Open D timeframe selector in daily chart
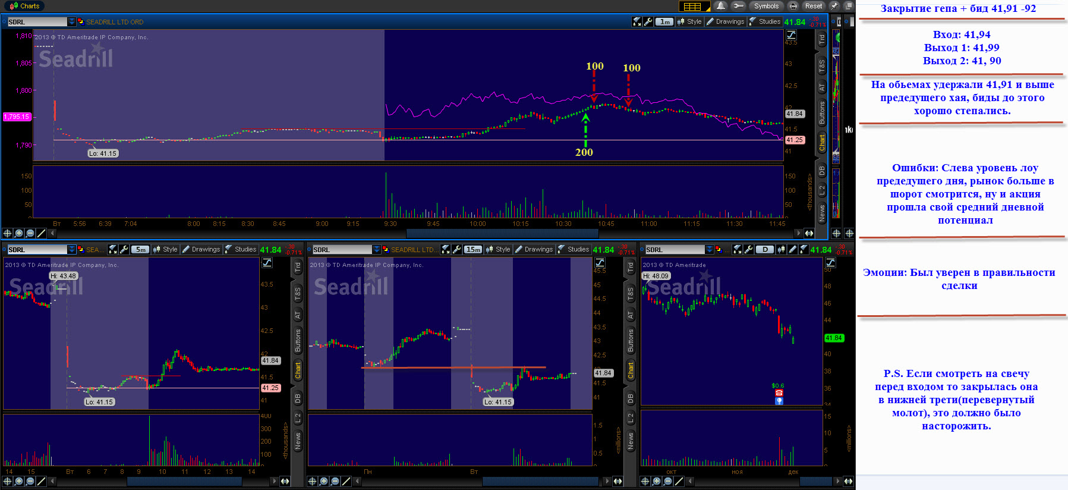 pos(765,250)
